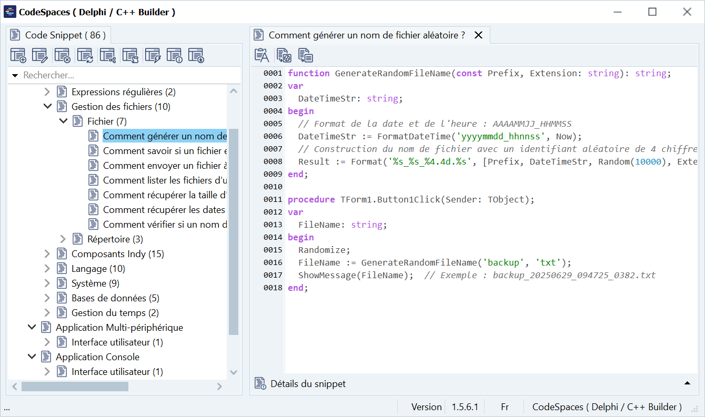Screen dimensions: 705x417
Task: Click the edit snippet pencil icon
Action: (x=40, y=55)
